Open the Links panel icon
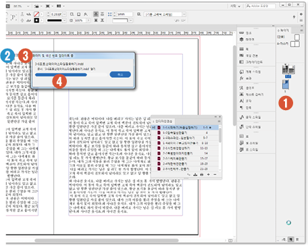Screen dimensions: 308x246 242,33
